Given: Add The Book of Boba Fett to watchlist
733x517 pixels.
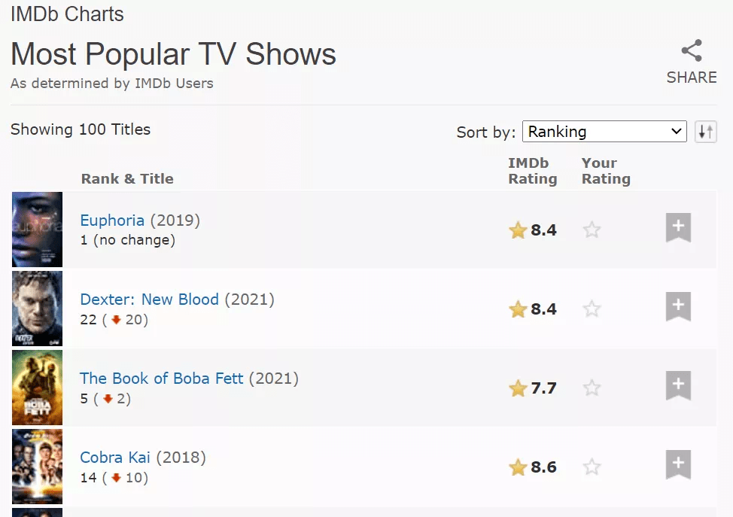Looking at the screenshot, I should pyautogui.click(x=678, y=385).
